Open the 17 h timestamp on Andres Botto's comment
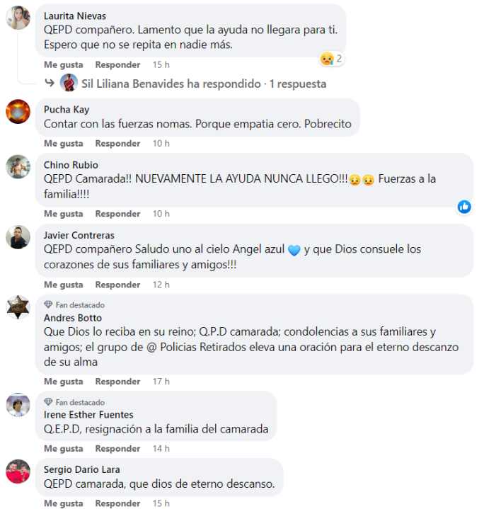 point(161,382)
